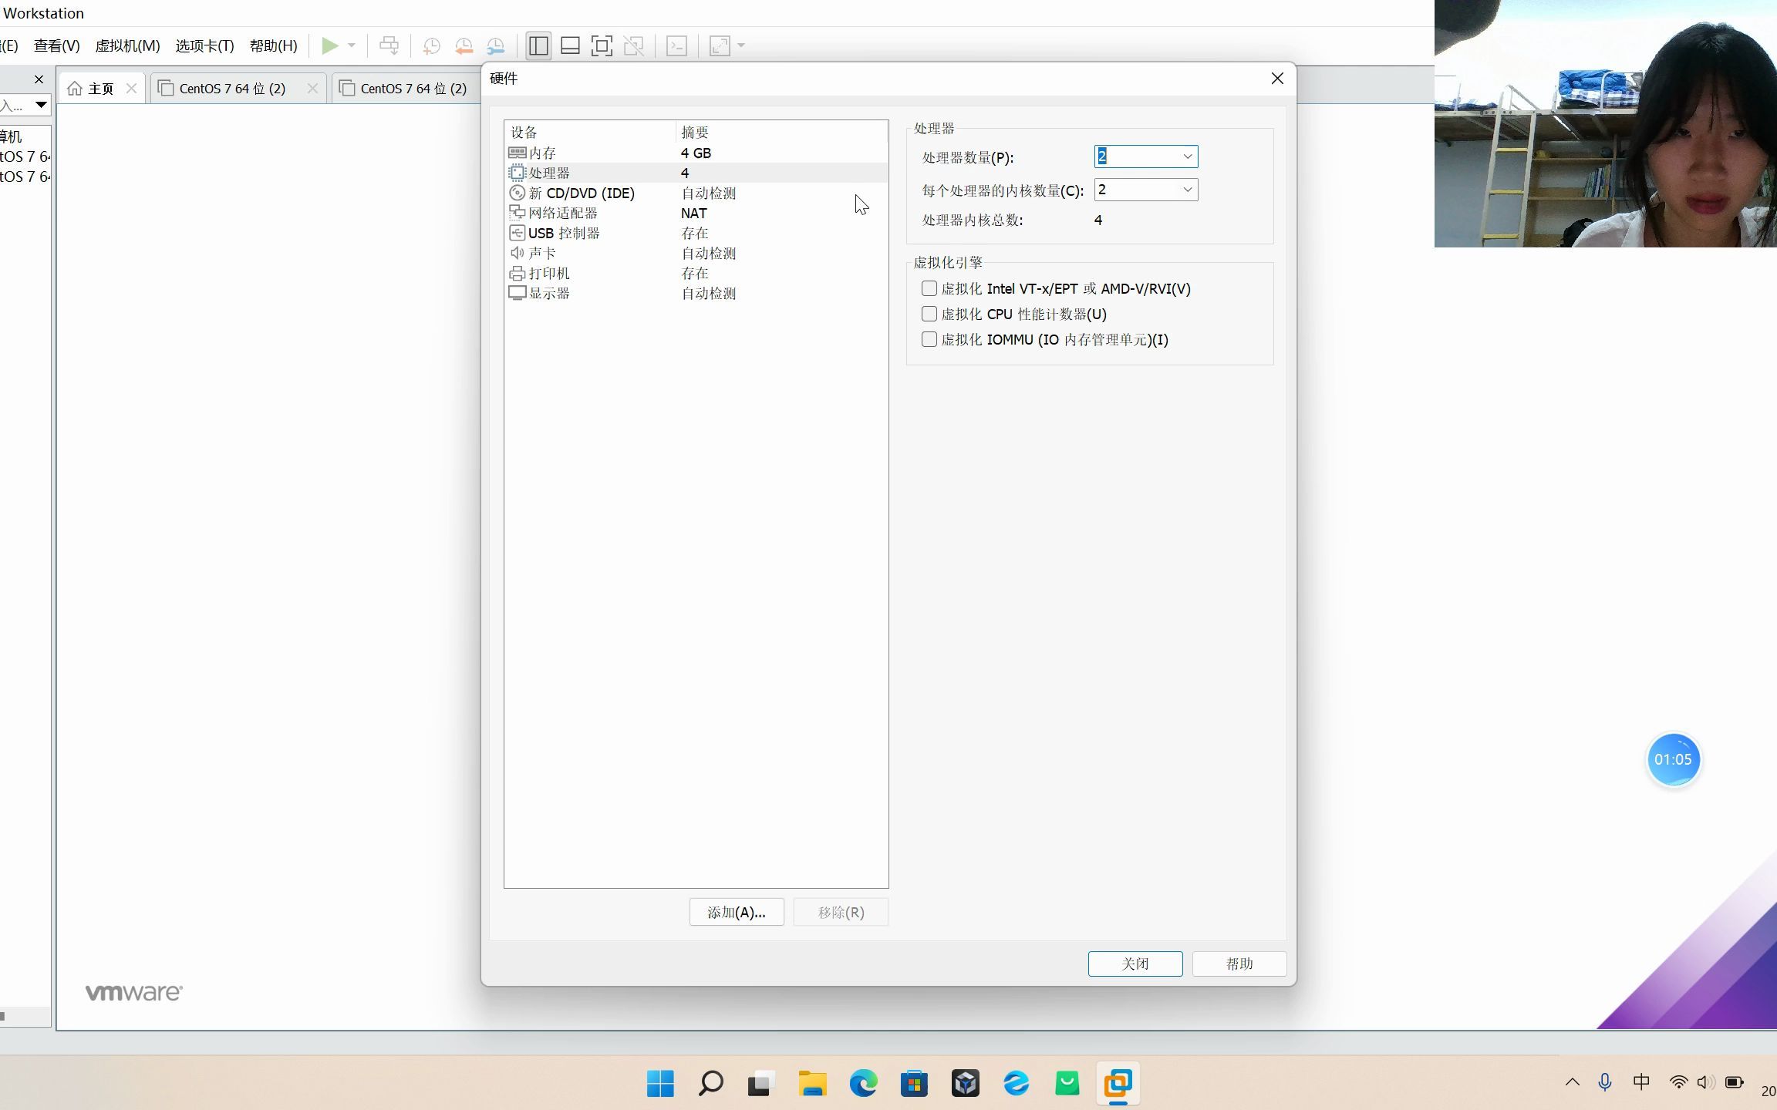
Task: Open the power options arrow beside play
Action: click(352, 45)
